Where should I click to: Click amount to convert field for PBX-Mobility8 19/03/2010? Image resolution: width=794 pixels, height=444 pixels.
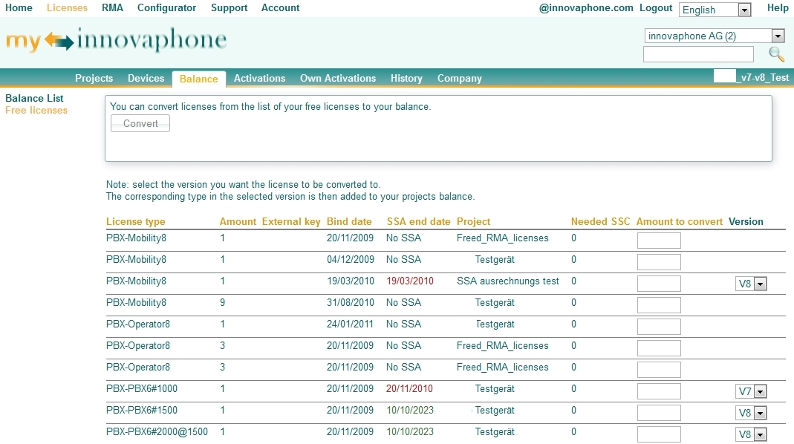pyautogui.click(x=659, y=284)
